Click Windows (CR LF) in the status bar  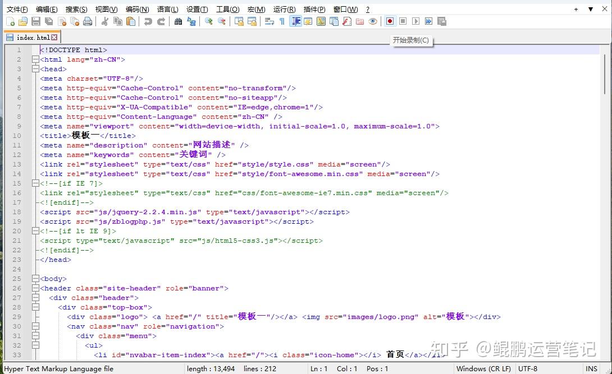point(483,368)
